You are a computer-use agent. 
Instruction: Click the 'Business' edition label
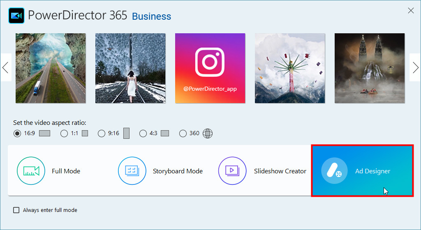151,16
